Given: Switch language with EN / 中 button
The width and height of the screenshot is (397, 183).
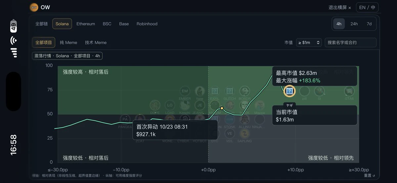Looking at the screenshot, I should click(x=367, y=7).
